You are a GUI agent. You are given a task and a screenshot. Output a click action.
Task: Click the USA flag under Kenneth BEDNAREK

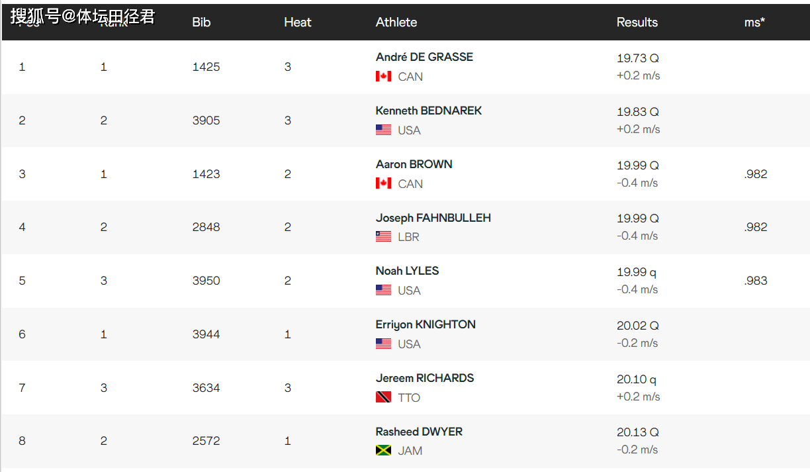coord(383,130)
